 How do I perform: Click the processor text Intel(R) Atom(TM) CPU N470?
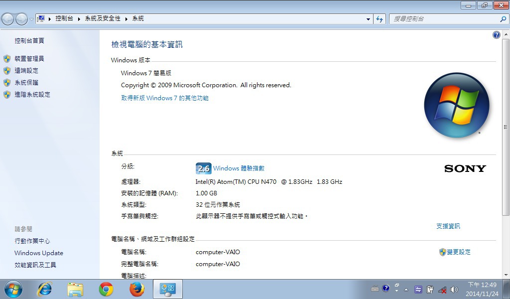pos(236,182)
